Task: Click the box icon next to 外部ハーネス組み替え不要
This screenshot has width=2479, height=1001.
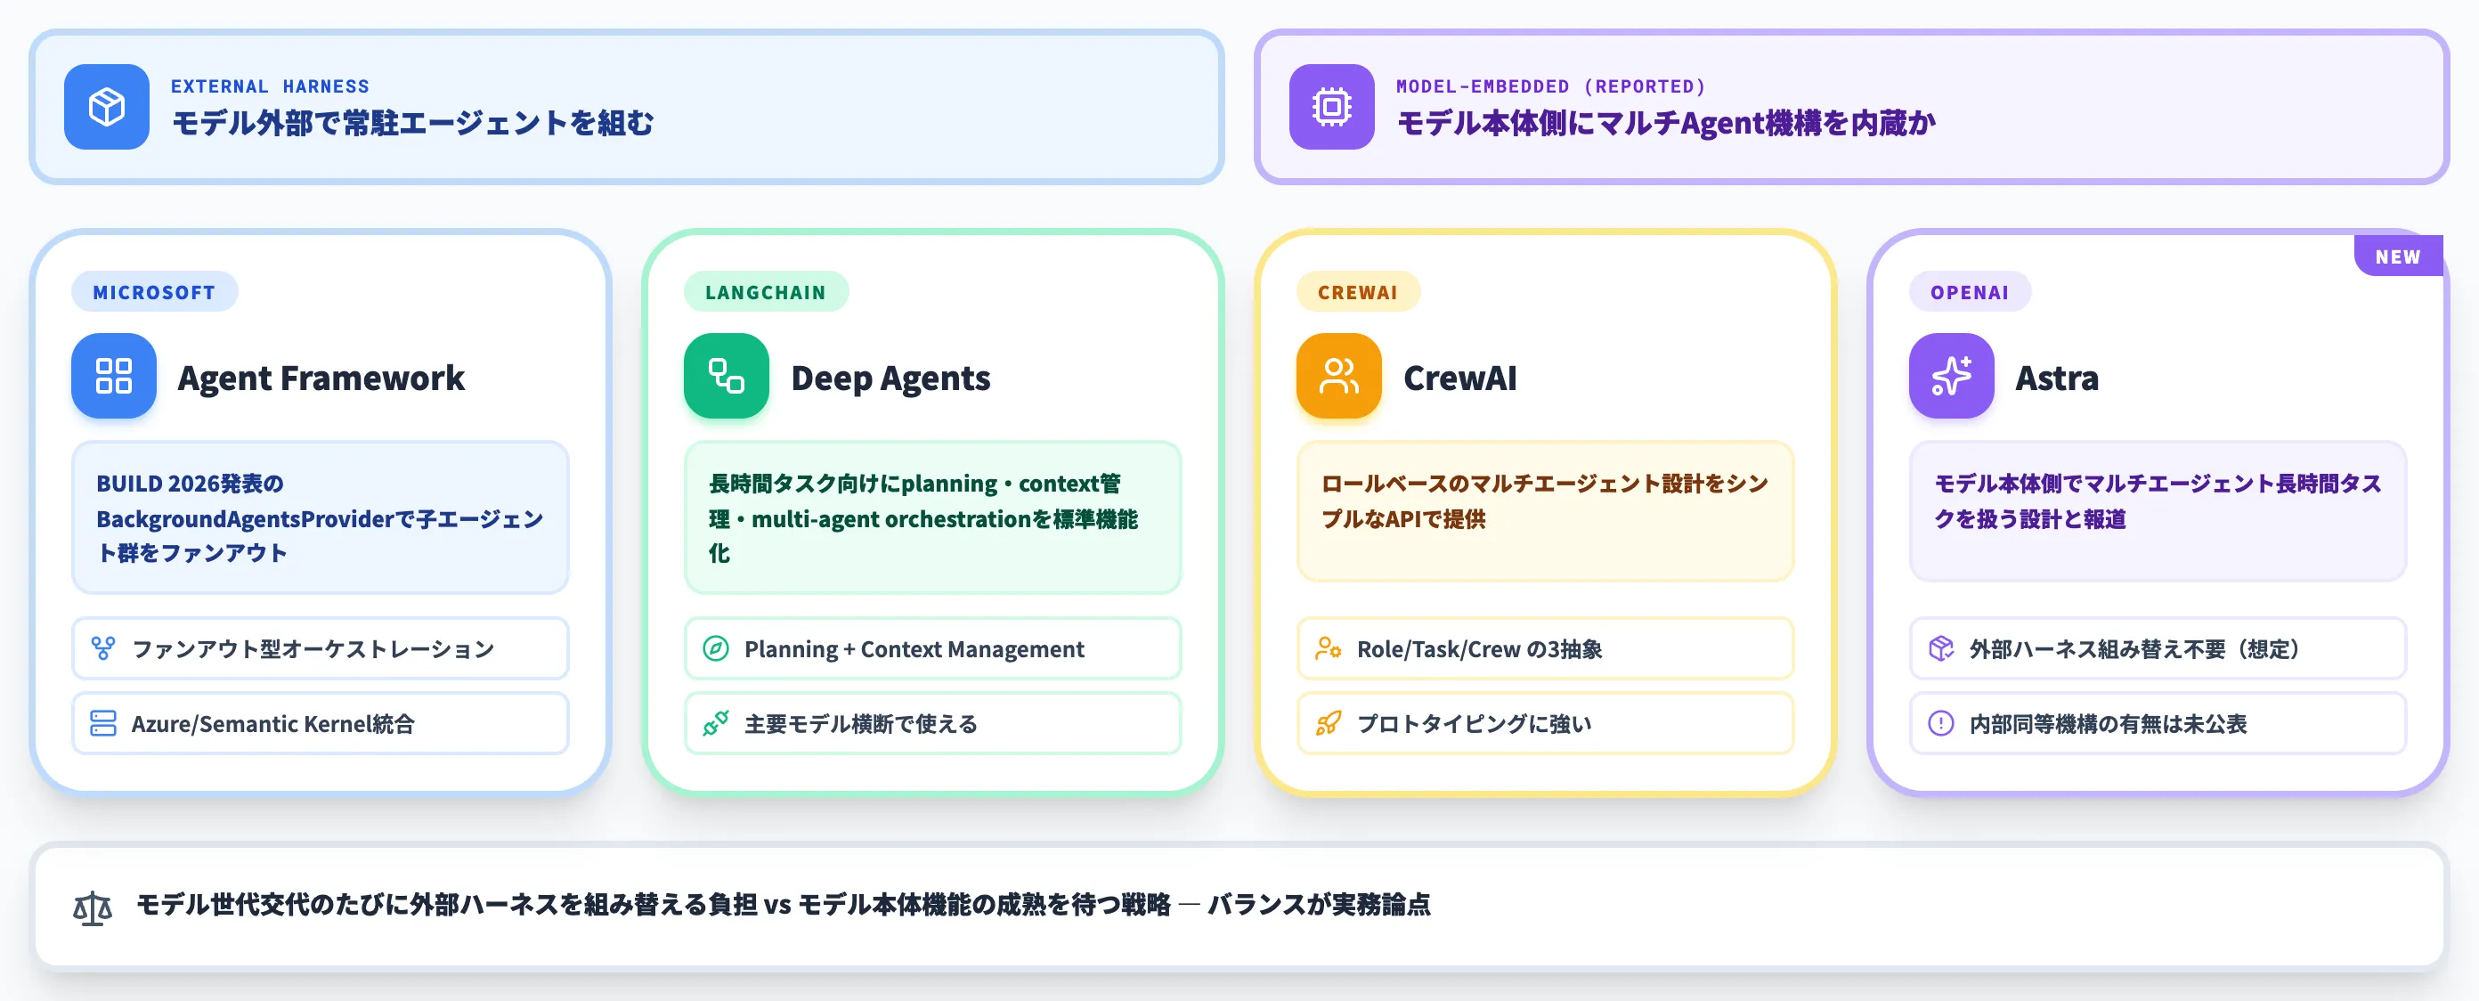Action: [x=1941, y=648]
